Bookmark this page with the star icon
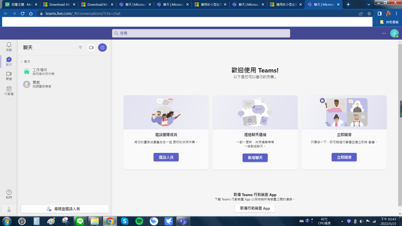 (x=369, y=13)
